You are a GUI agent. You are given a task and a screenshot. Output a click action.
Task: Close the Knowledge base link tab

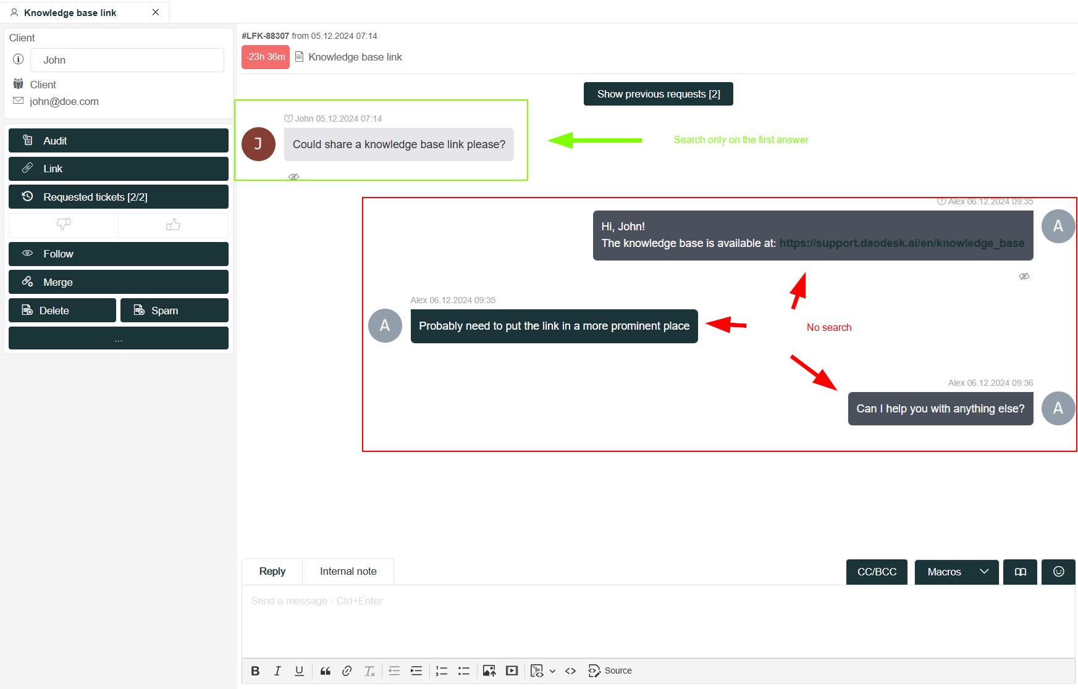156,12
